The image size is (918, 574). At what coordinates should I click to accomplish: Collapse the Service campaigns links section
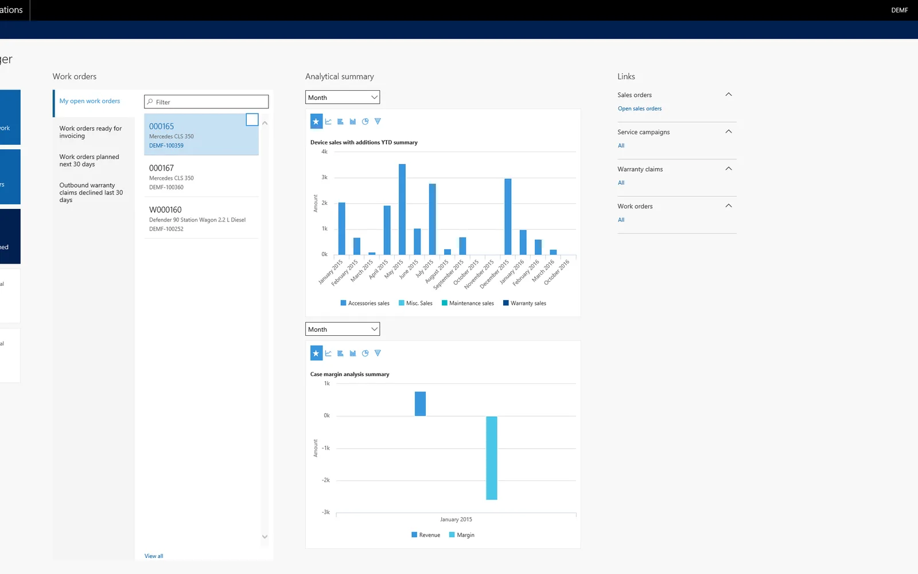(729, 131)
